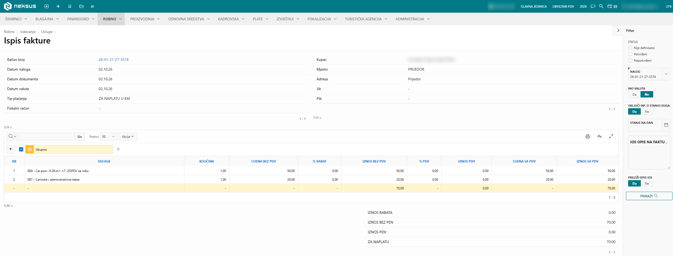
Task: Open invoice link 26-01-21-27-3574
Action: 114,60
